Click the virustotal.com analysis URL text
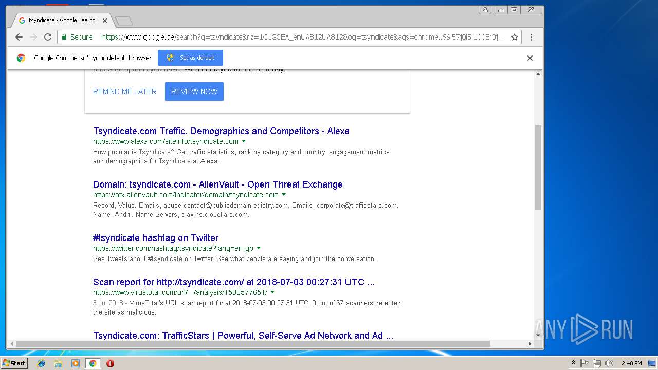The width and height of the screenshot is (658, 370). (x=180, y=292)
